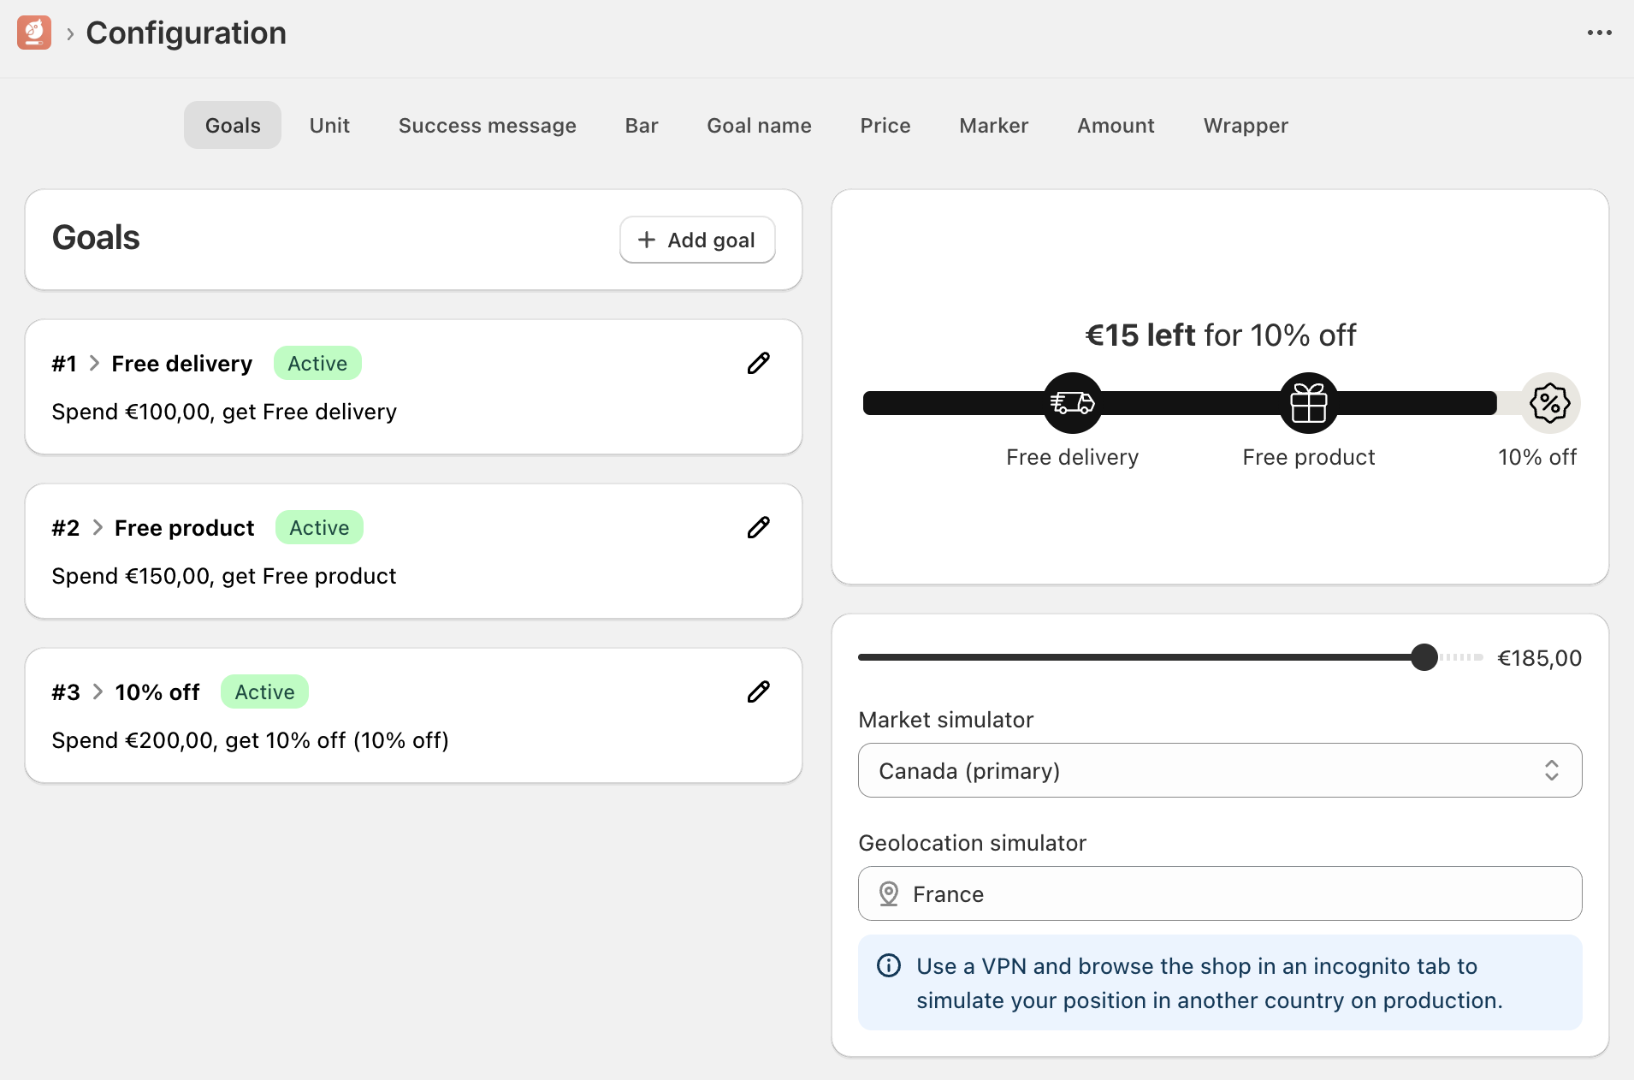The height and width of the screenshot is (1080, 1634).
Task: Click the Active badge on Free product
Action: (319, 527)
